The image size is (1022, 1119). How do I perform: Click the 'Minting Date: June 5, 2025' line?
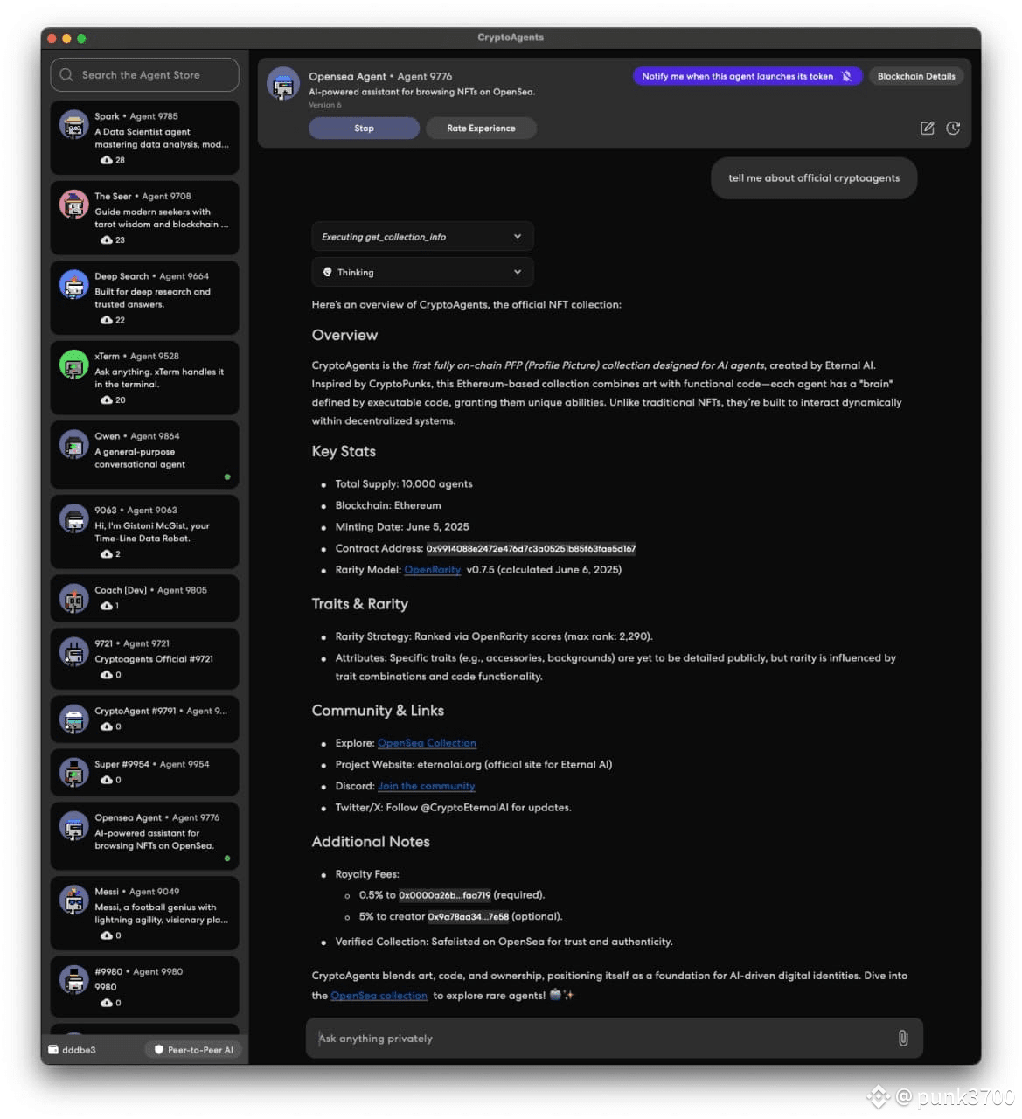(402, 527)
